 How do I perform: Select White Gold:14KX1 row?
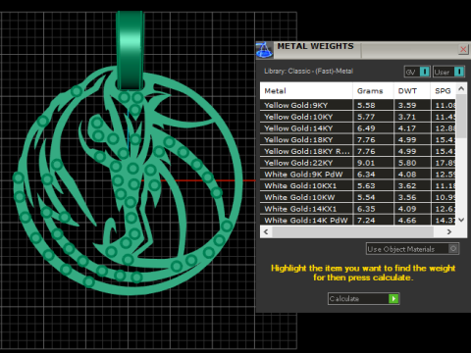[357, 209]
